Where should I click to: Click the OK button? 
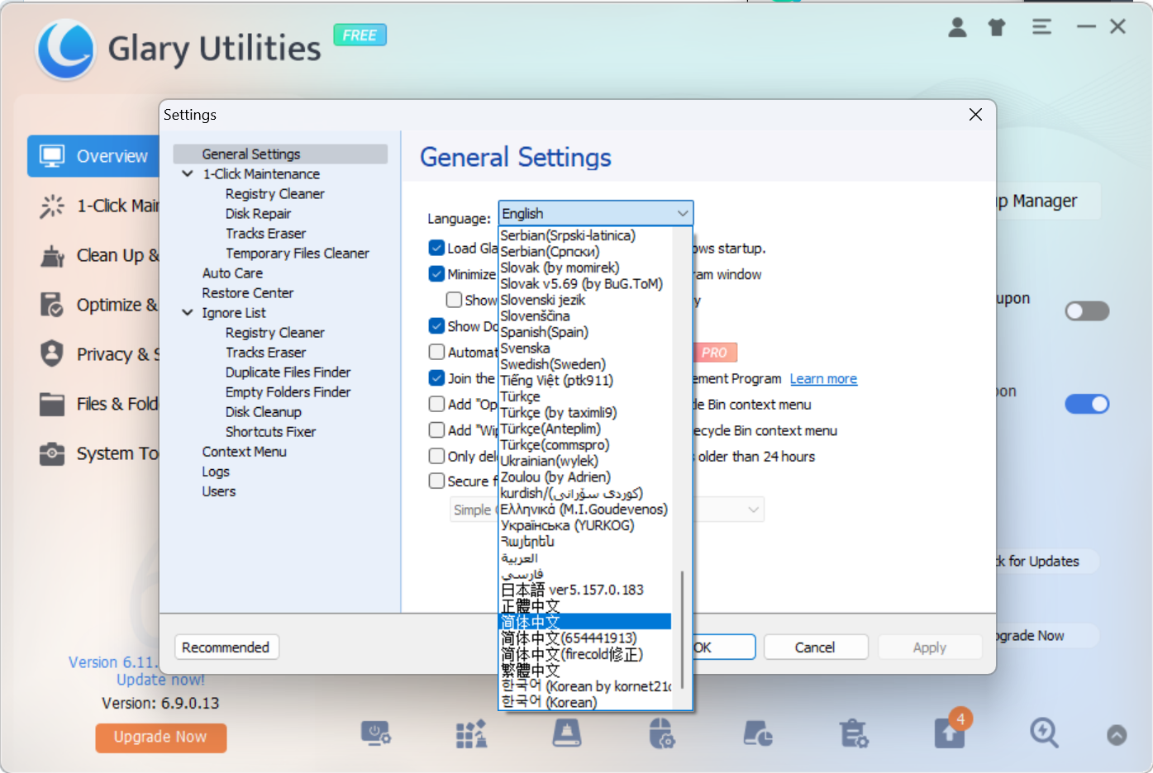(x=724, y=647)
